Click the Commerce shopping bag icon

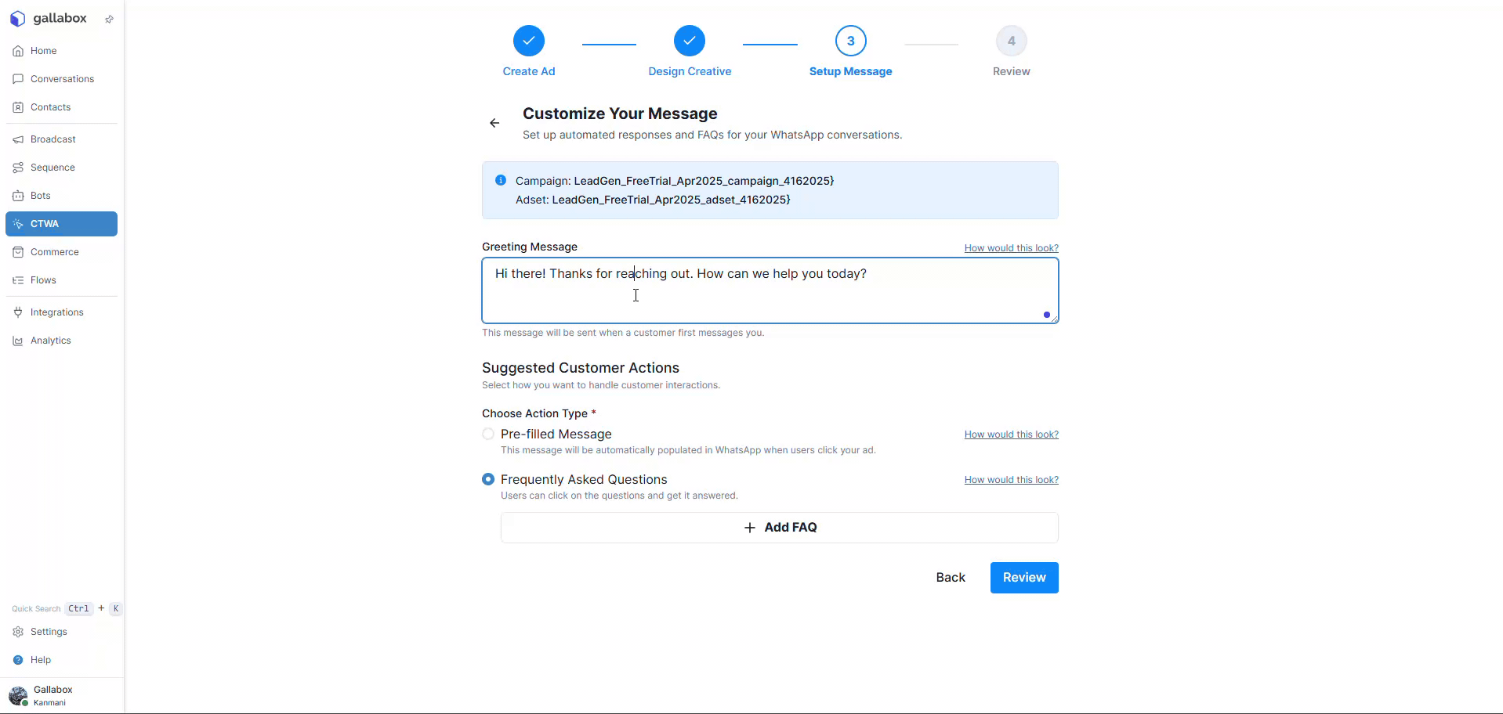(x=18, y=252)
